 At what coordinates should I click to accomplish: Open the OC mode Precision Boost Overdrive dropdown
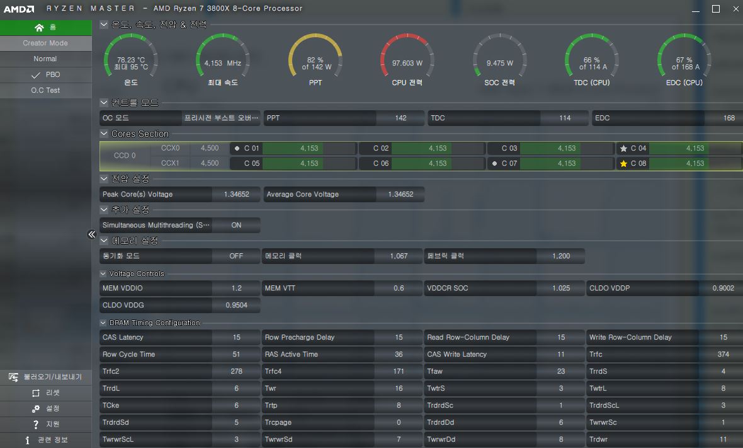221,118
